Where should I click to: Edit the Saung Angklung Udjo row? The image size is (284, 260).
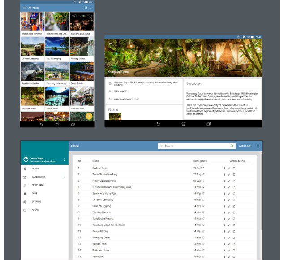tap(229, 194)
